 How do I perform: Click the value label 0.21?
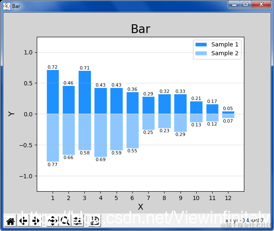point(196,98)
